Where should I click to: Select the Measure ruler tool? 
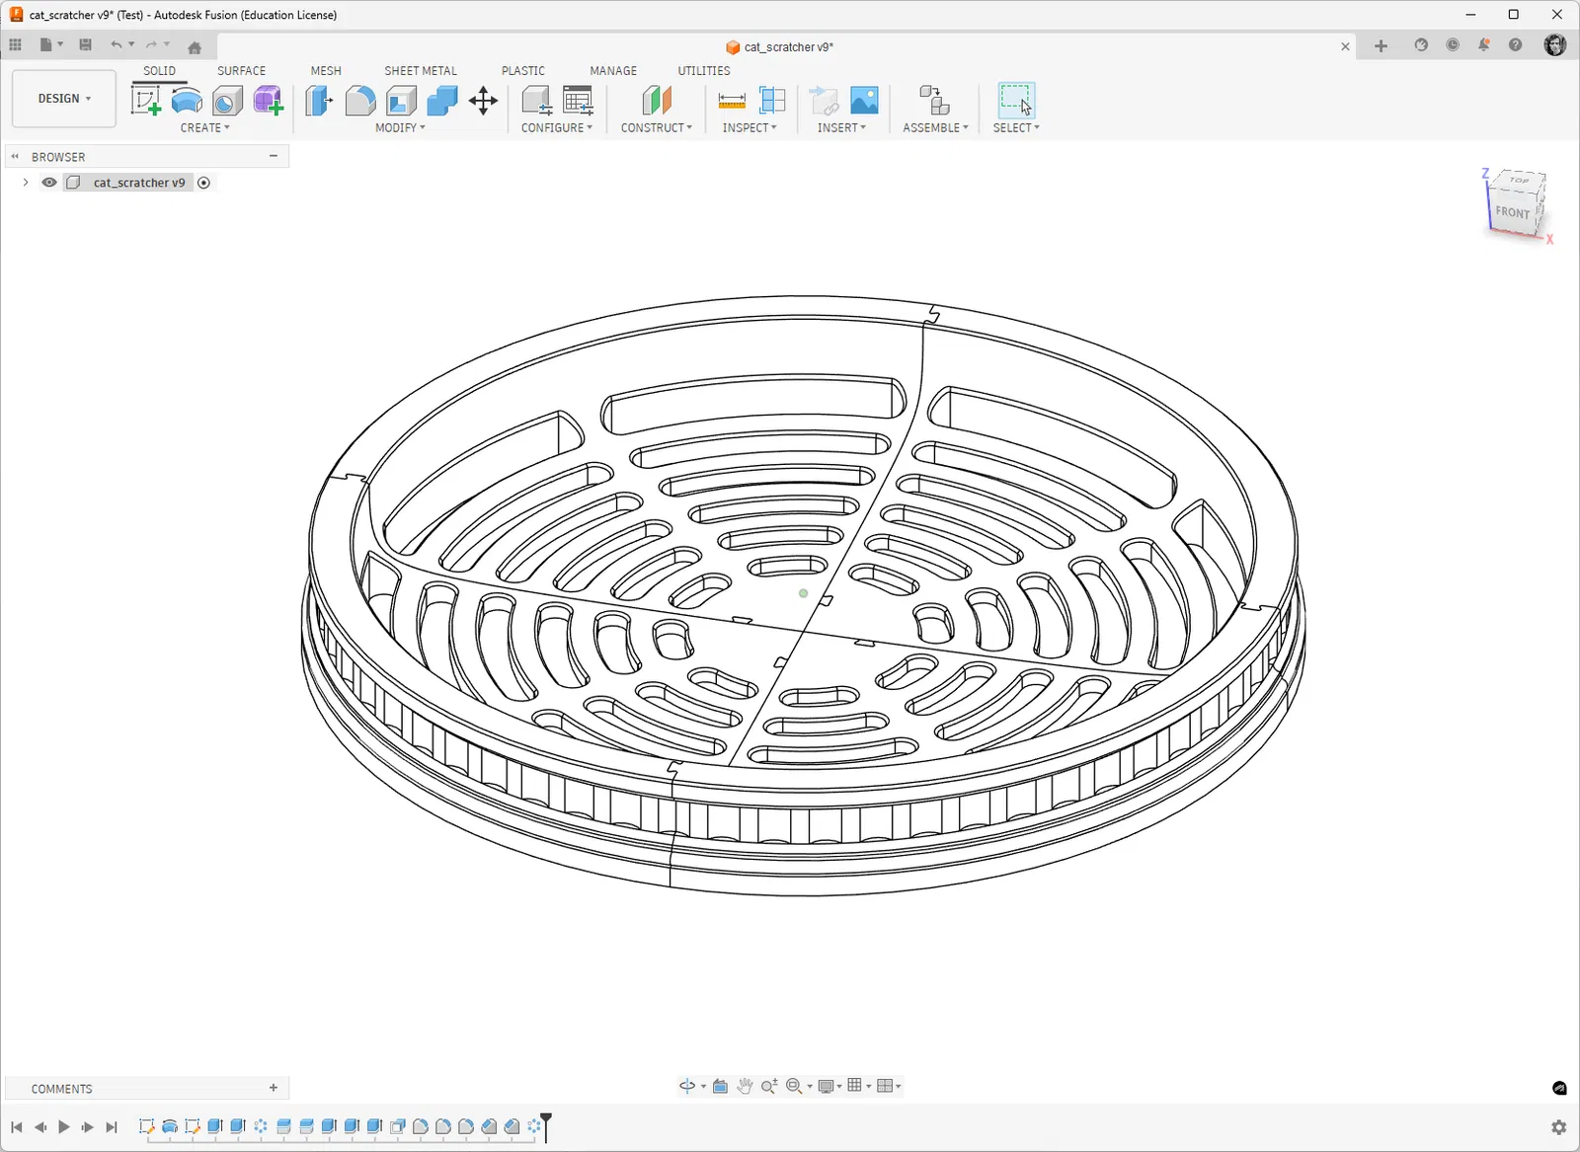(732, 101)
